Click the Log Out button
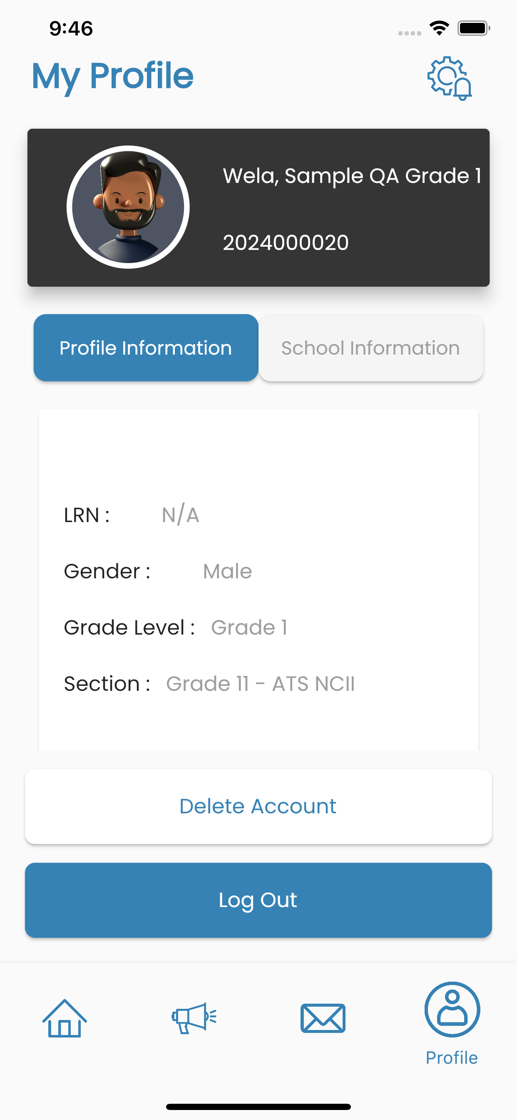This screenshot has height=1120, width=517. [258, 900]
